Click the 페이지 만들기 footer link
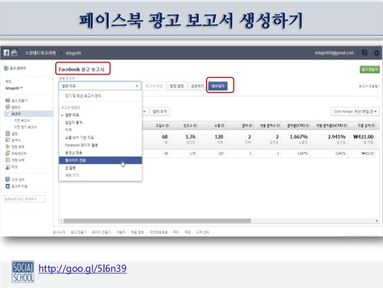 tap(101, 232)
